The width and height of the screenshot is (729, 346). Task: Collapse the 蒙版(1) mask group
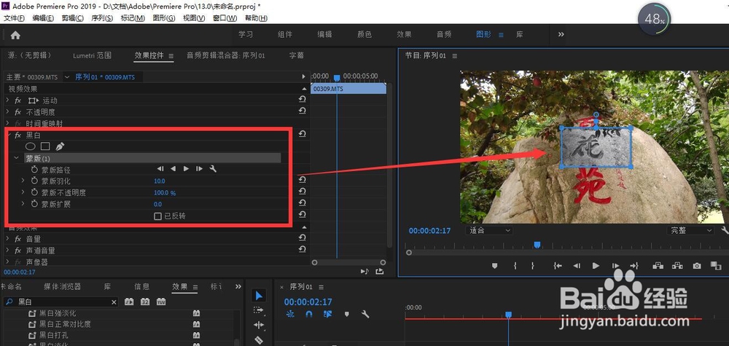17,158
